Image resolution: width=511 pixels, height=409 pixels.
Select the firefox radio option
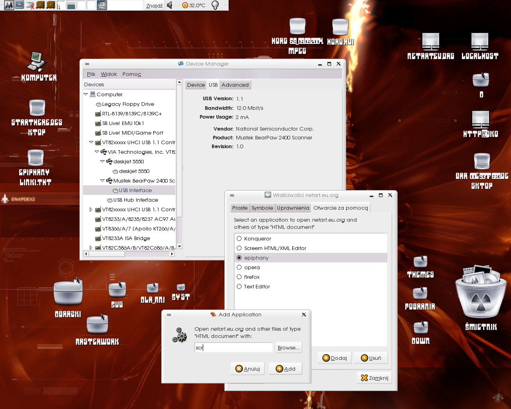(239, 277)
